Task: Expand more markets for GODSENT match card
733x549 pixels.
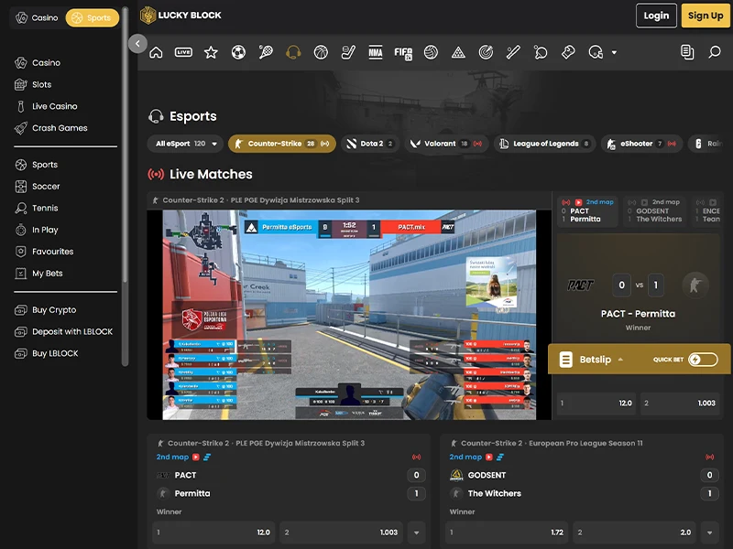Action: click(x=709, y=533)
